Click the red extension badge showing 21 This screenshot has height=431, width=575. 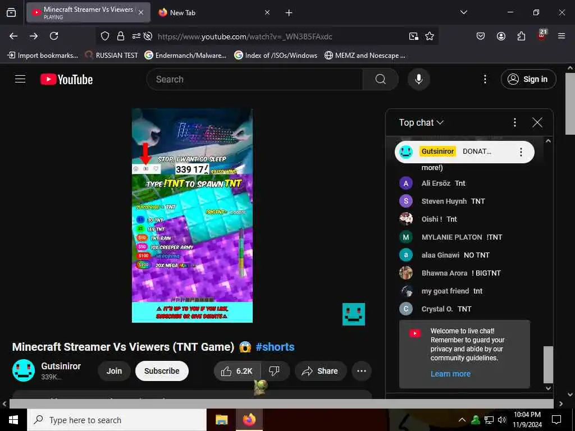[x=542, y=35]
